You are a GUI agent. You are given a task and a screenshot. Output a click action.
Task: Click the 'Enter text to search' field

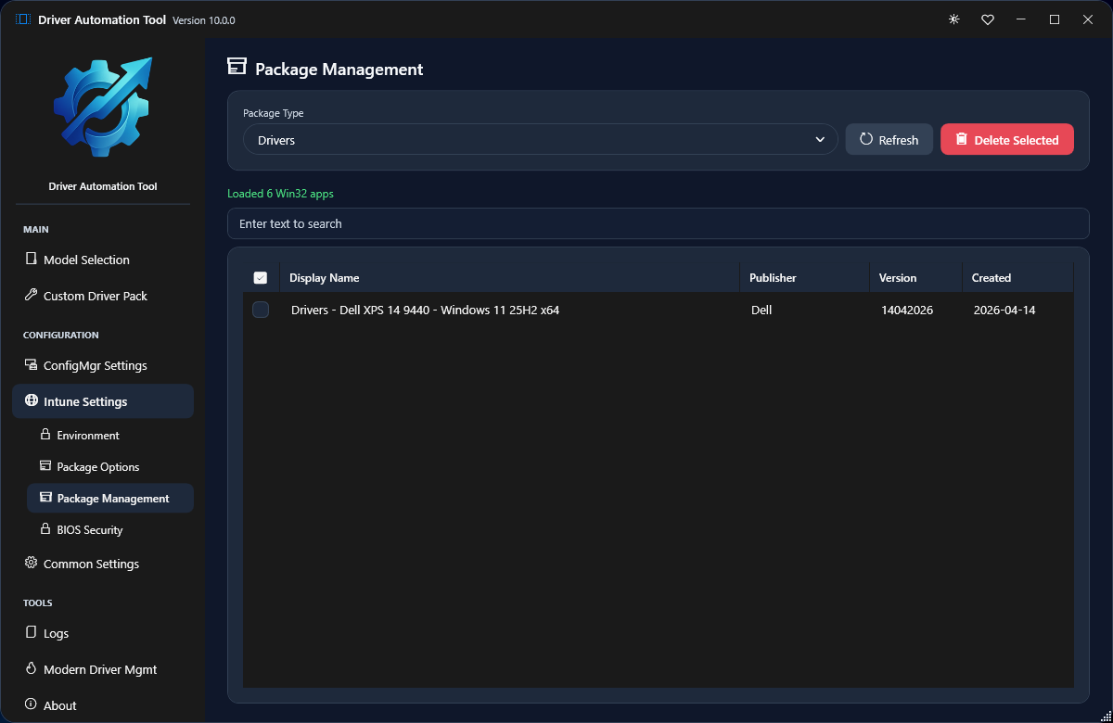coord(659,223)
